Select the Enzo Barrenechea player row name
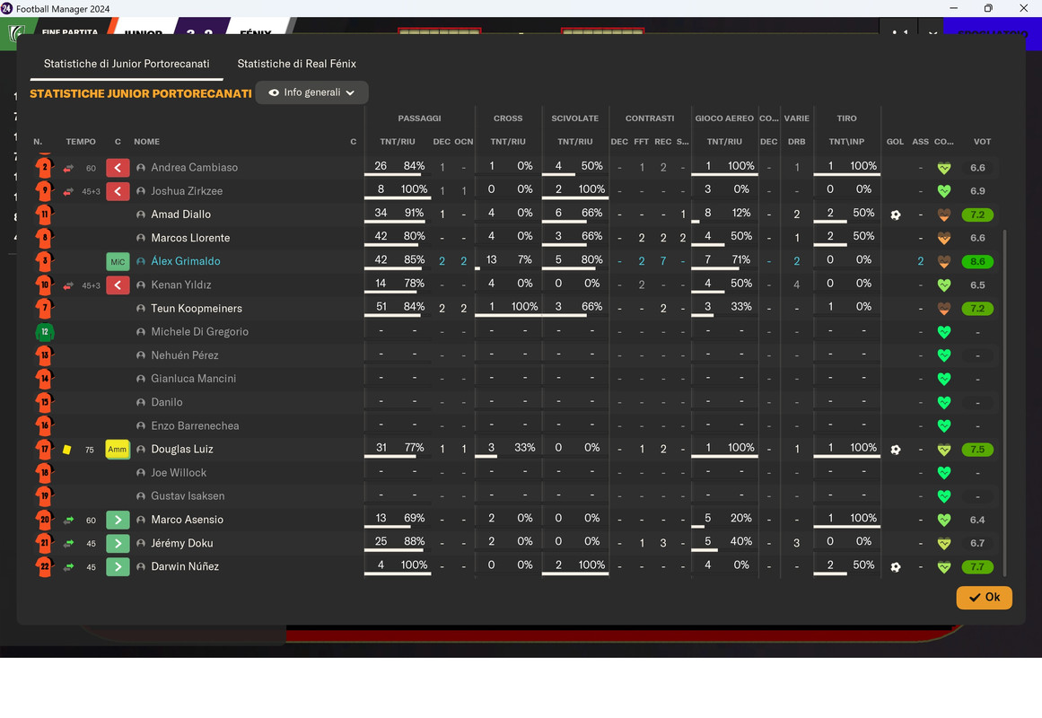The height and width of the screenshot is (718, 1042). [195, 426]
